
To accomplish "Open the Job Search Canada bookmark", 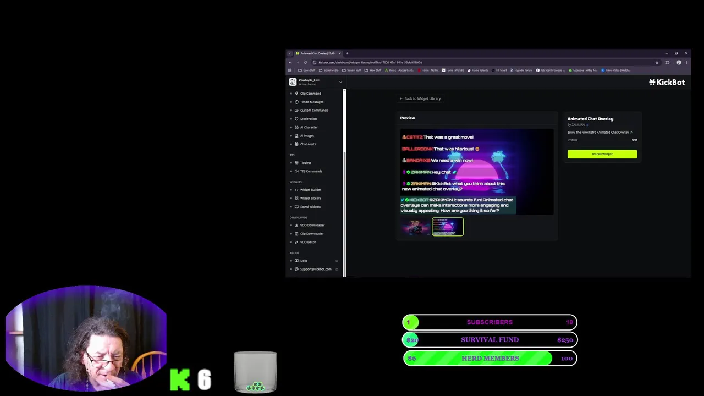I will (551, 70).
